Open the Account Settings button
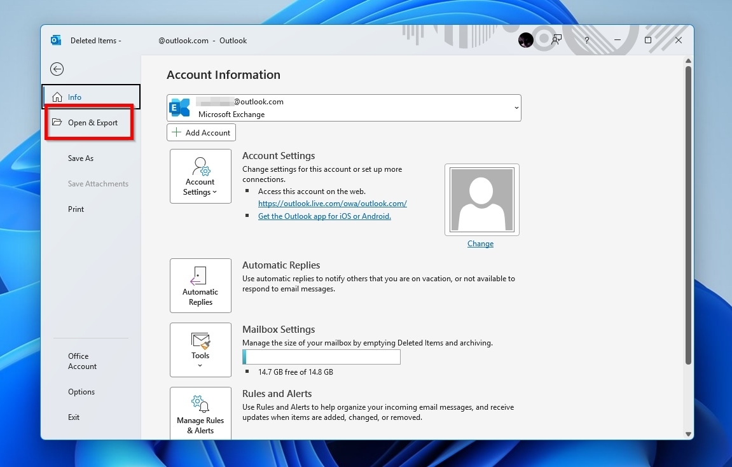732x467 pixels. pyautogui.click(x=200, y=176)
